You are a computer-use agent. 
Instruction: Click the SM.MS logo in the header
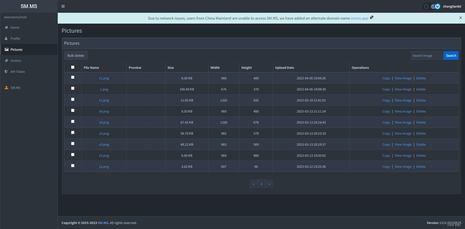[x=29, y=6]
